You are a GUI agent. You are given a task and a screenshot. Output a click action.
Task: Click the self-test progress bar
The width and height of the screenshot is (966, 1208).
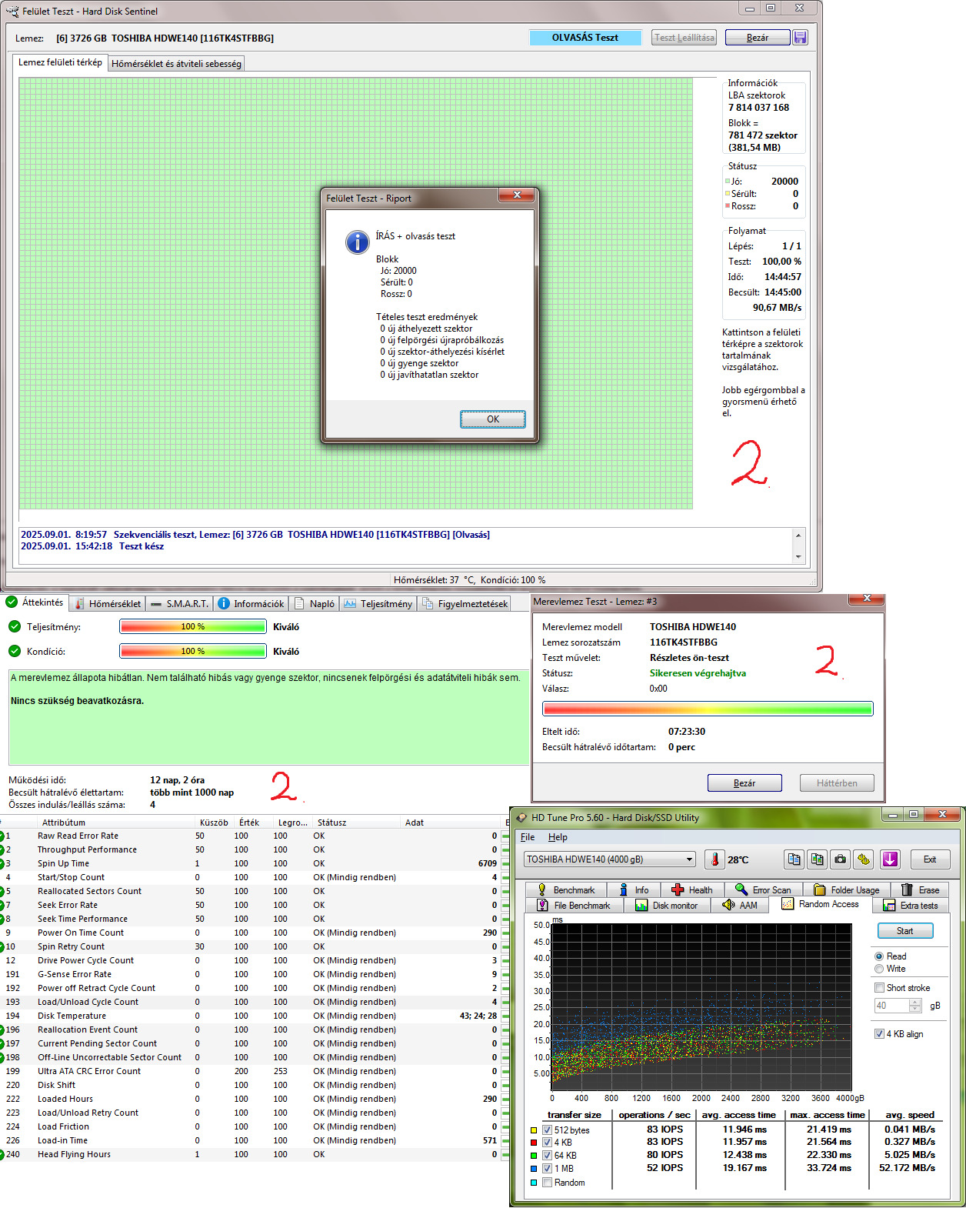tap(708, 709)
